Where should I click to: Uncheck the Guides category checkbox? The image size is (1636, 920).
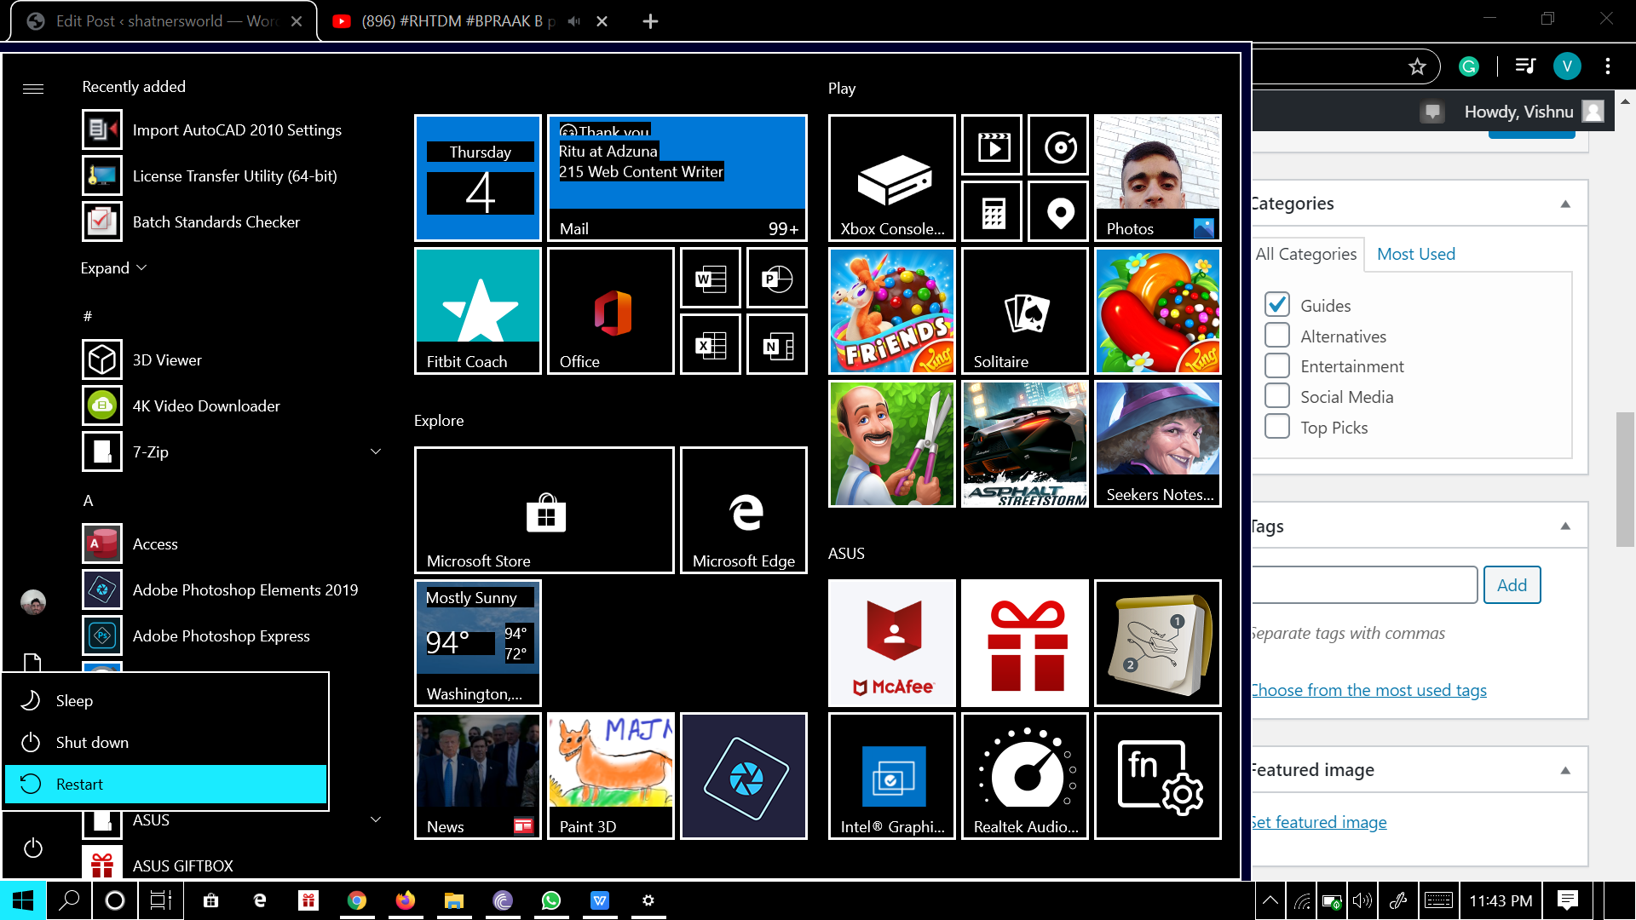[1276, 305]
